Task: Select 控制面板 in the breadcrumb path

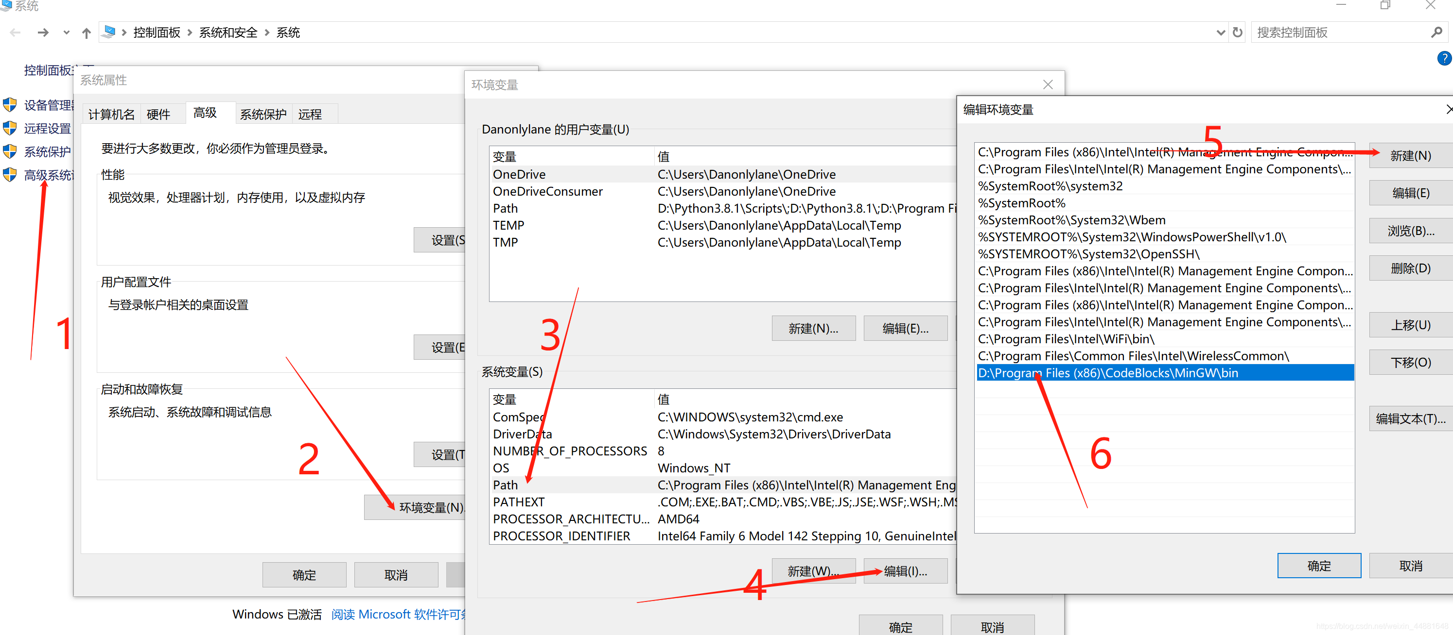Action: point(157,33)
